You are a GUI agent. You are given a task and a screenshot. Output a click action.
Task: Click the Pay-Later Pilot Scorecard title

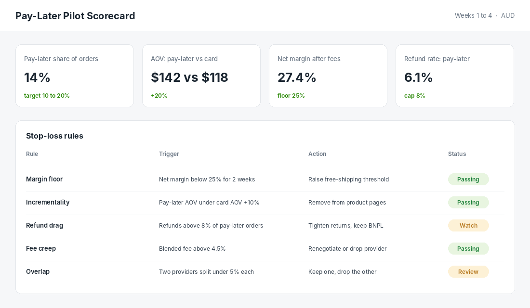click(75, 16)
